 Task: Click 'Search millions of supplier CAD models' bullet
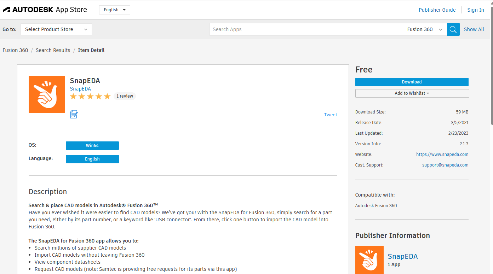pos(80,248)
